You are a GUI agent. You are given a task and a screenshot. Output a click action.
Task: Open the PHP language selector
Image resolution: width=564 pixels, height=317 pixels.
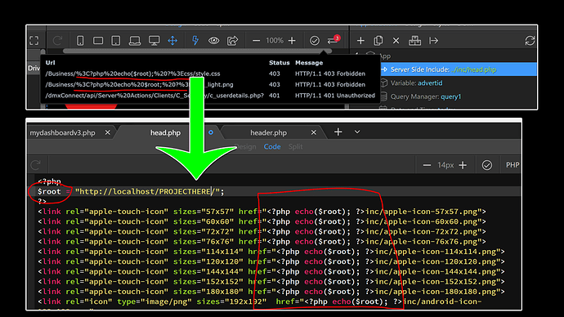(x=513, y=165)
